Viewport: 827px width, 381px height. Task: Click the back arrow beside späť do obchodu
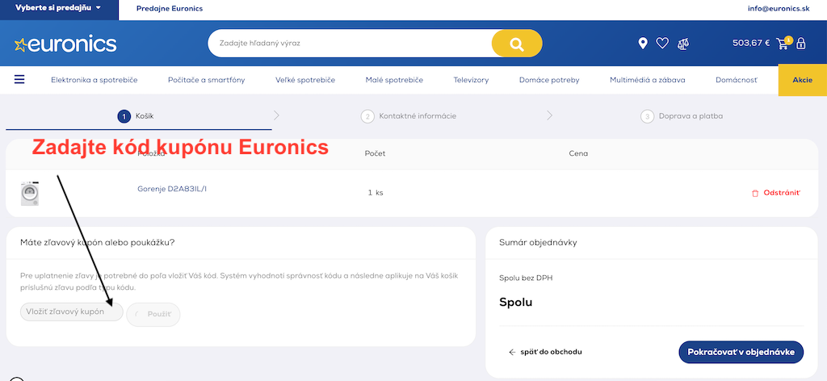[511, 352]
